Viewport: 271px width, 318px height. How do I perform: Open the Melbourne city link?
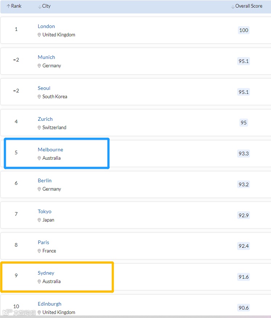point(50,150)
